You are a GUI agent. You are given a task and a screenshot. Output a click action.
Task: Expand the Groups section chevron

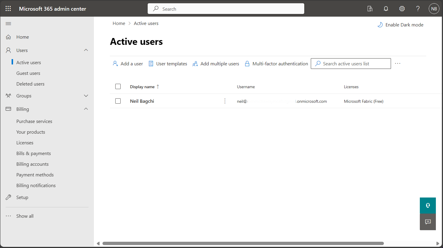tap(86, 96)
